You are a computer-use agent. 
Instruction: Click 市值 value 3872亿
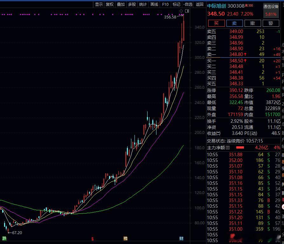pyautogui.click(x=273, y=102)
